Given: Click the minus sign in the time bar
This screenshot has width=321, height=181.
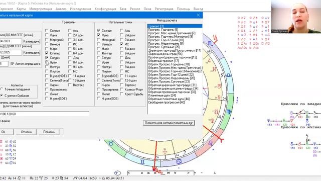Looking at the screenshot, I should click(202, 173).
